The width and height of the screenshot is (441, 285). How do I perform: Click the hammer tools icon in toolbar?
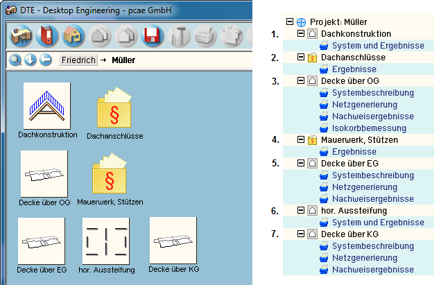pos(178,35)
